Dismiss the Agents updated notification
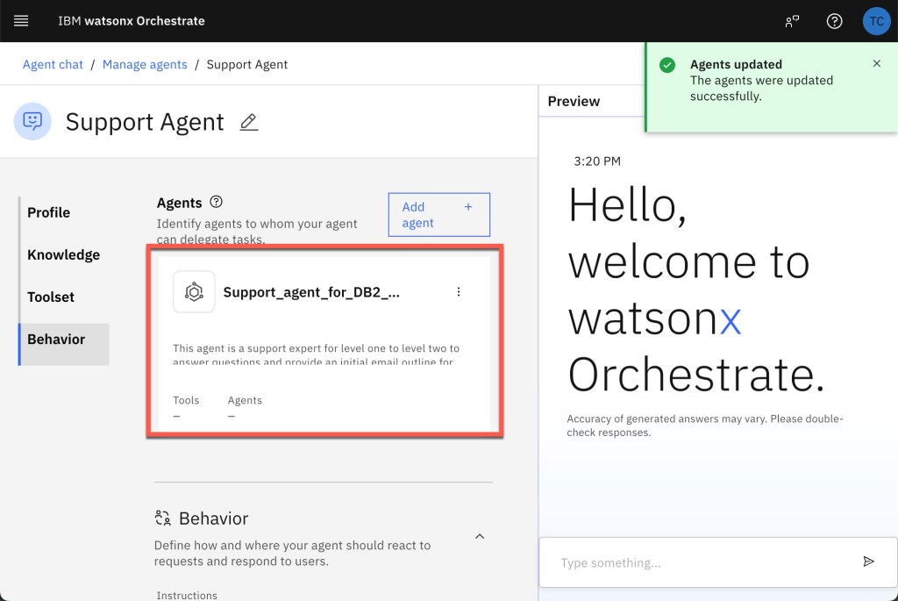The width and height of the screenshot is (898, 601). pos(877,64)
